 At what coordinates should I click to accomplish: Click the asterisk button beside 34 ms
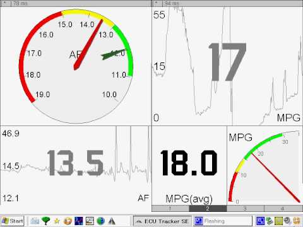coord(157,3)
